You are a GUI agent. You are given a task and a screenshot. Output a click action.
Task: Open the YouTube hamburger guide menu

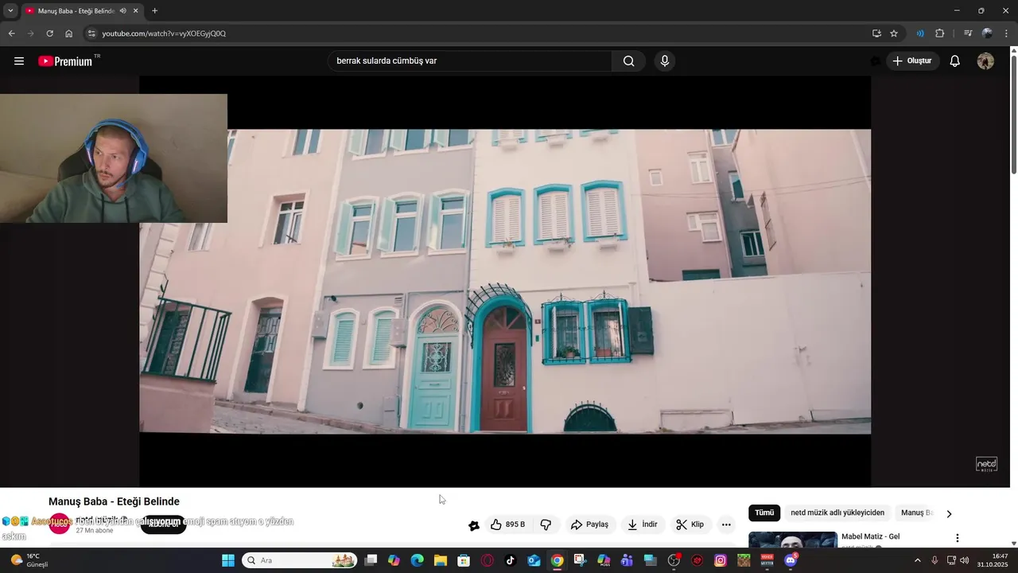19,61
